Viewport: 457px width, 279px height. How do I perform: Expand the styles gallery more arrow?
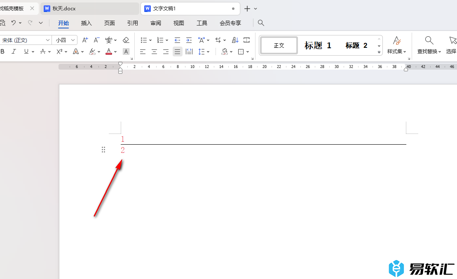(379, 52)
